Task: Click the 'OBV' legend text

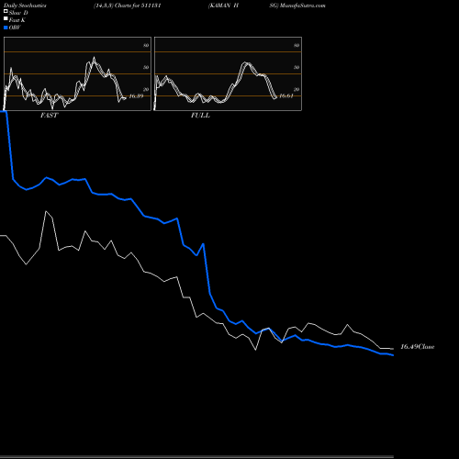Action: 15,28
